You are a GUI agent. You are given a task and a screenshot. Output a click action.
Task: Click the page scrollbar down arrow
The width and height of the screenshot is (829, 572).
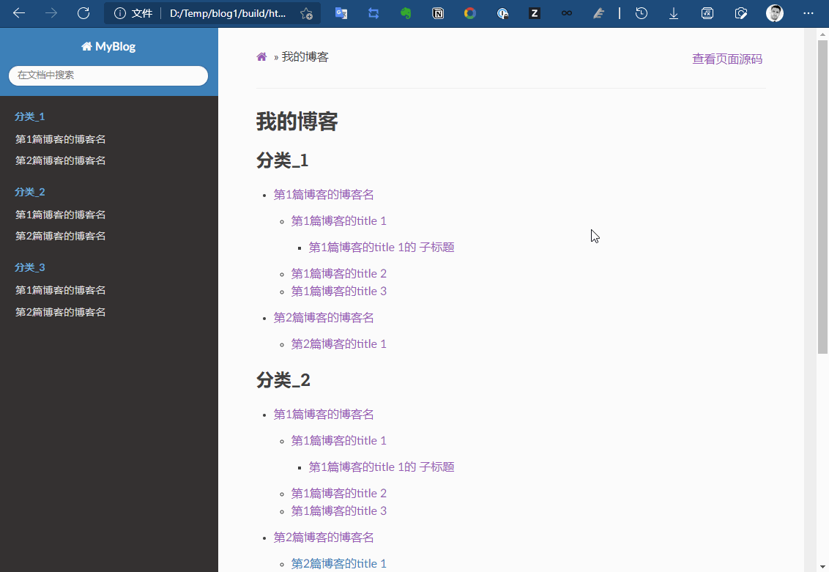click(x=822, y=567)
